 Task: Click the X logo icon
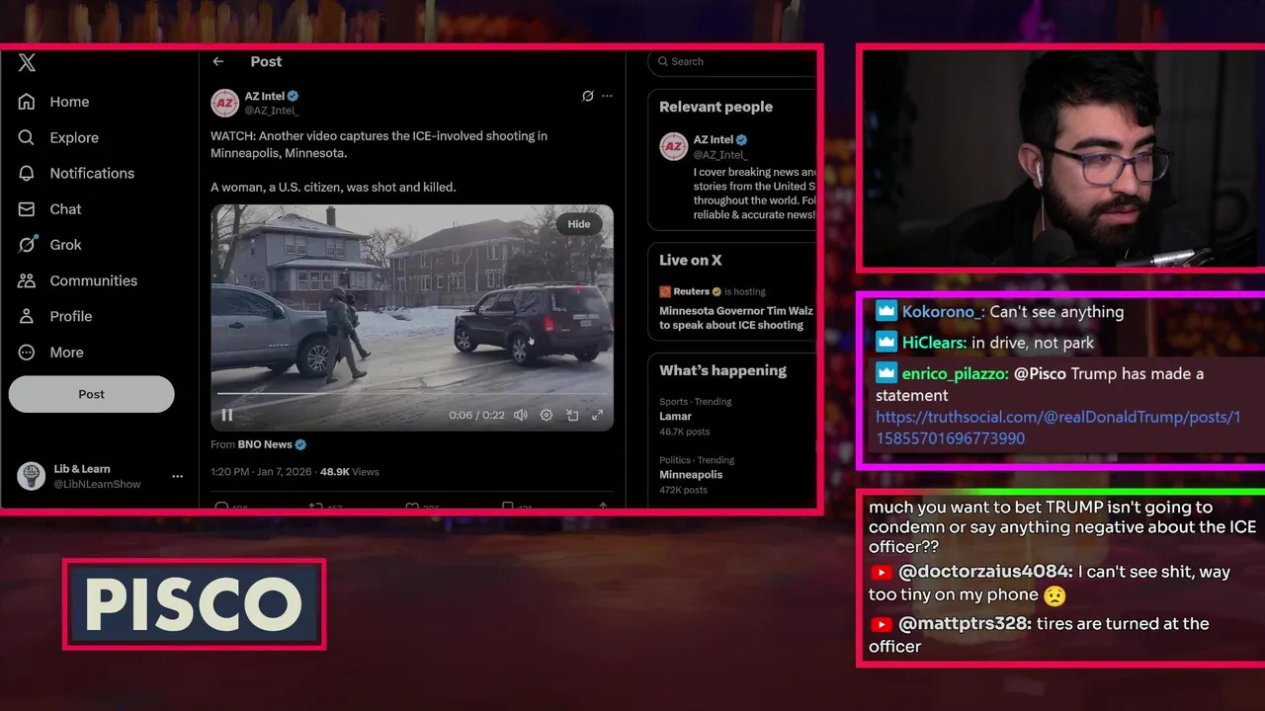[x=27, y=63]
